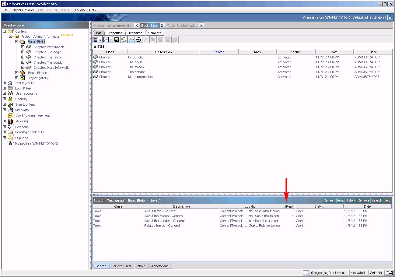Click Remove in the search panel
The width and height of the screenshot is (395, 277).
363,200
